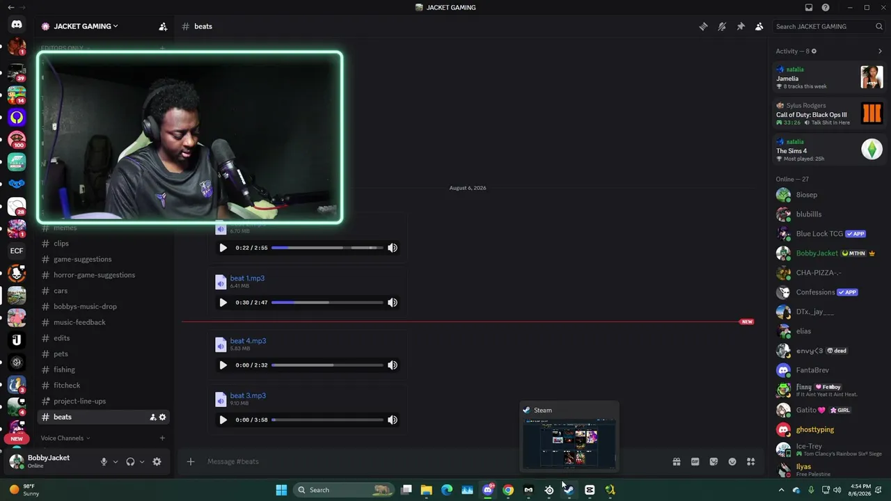
Task: Mute volume on the 0:22 / 2:55 player
Action: [393, 248]
